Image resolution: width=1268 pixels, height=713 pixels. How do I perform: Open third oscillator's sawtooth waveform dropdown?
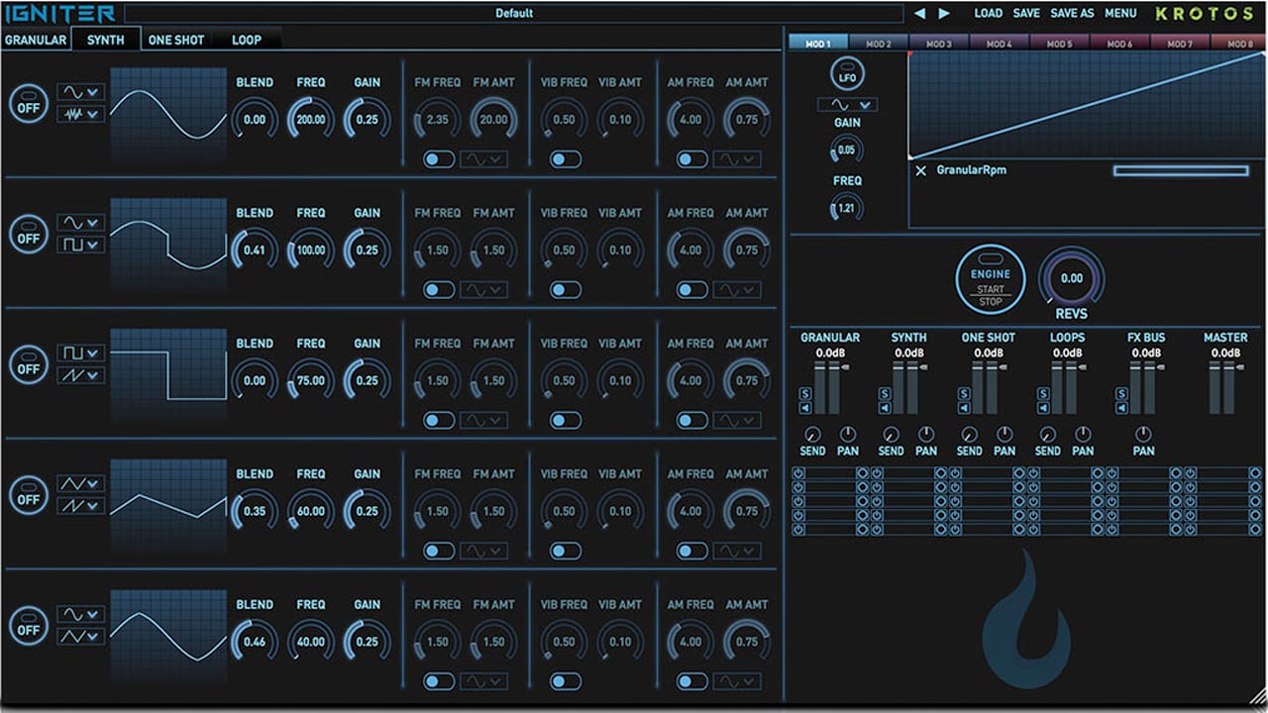pos(80,376)
